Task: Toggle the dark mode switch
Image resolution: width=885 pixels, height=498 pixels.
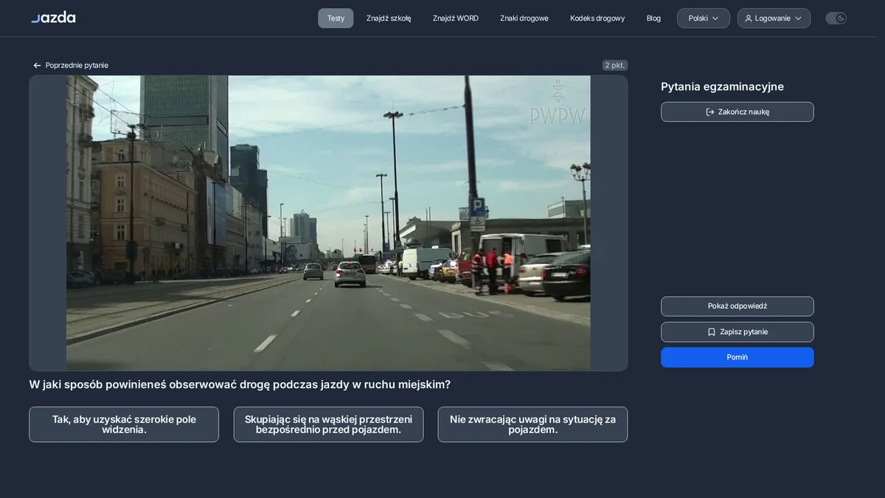Action: point(836,18)
